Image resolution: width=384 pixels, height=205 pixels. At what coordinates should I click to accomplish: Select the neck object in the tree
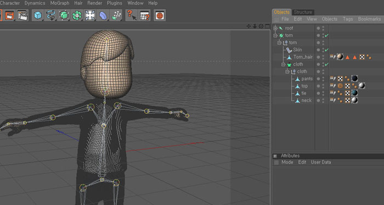(306, 100)
